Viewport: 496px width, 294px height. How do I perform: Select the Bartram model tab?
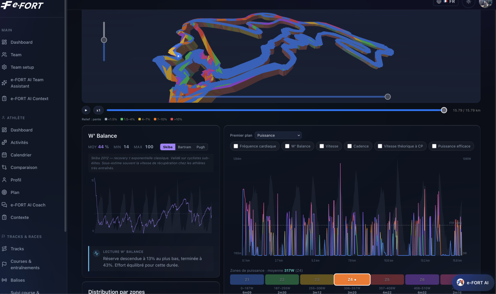click(x=184, y=147)
